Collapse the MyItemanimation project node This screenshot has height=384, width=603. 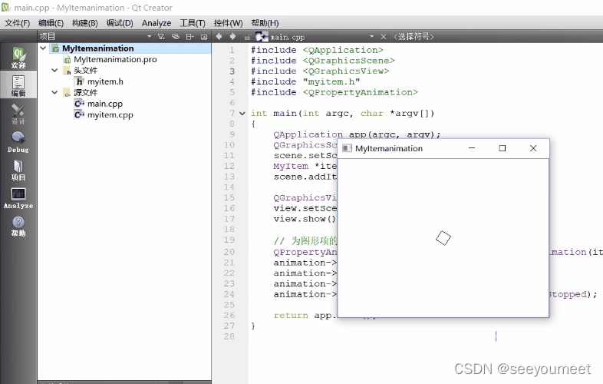click(x=43, y=48)
